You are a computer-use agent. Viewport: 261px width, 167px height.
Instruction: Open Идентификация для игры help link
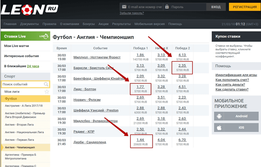pyautogui.click(x=236, y=75)
